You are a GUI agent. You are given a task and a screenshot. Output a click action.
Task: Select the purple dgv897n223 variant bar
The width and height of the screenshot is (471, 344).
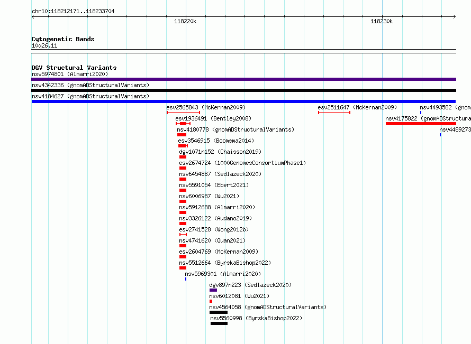click(x=213, y=290)
